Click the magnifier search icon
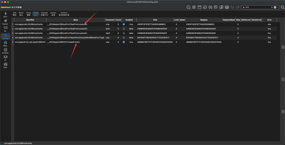 (x=282, y=7)
